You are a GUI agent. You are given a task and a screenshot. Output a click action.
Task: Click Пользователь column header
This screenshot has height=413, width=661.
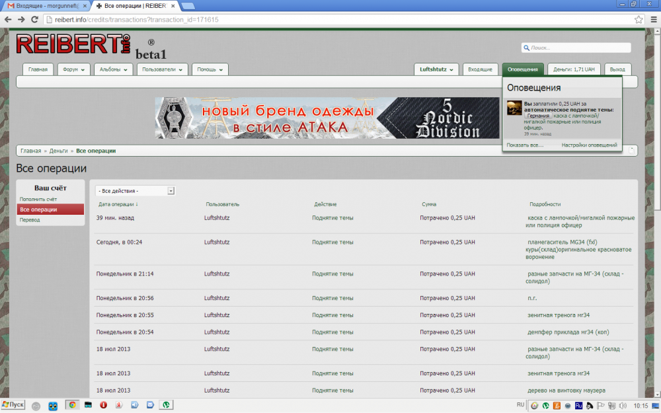click(223, 204)
